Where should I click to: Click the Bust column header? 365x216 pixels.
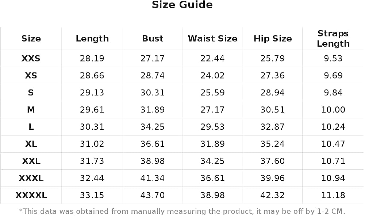point(153,39)
